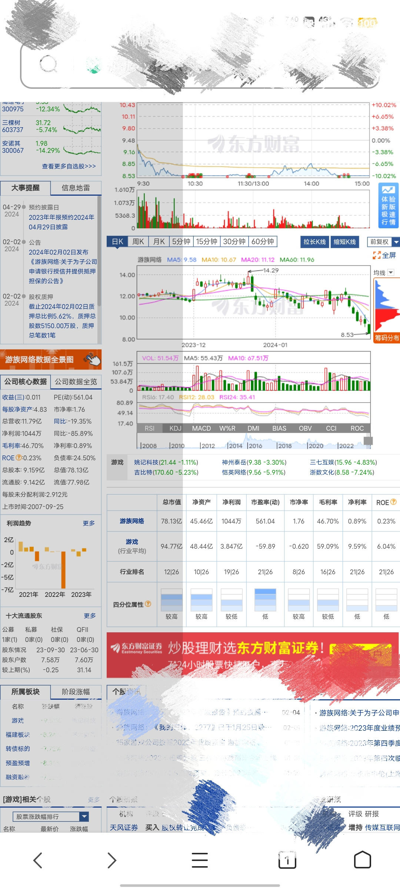The height and width of the screenshot is (888, 400).
Task: Open the 02-02 公告 bank credit guarantee link
Action: coord(63,266)
